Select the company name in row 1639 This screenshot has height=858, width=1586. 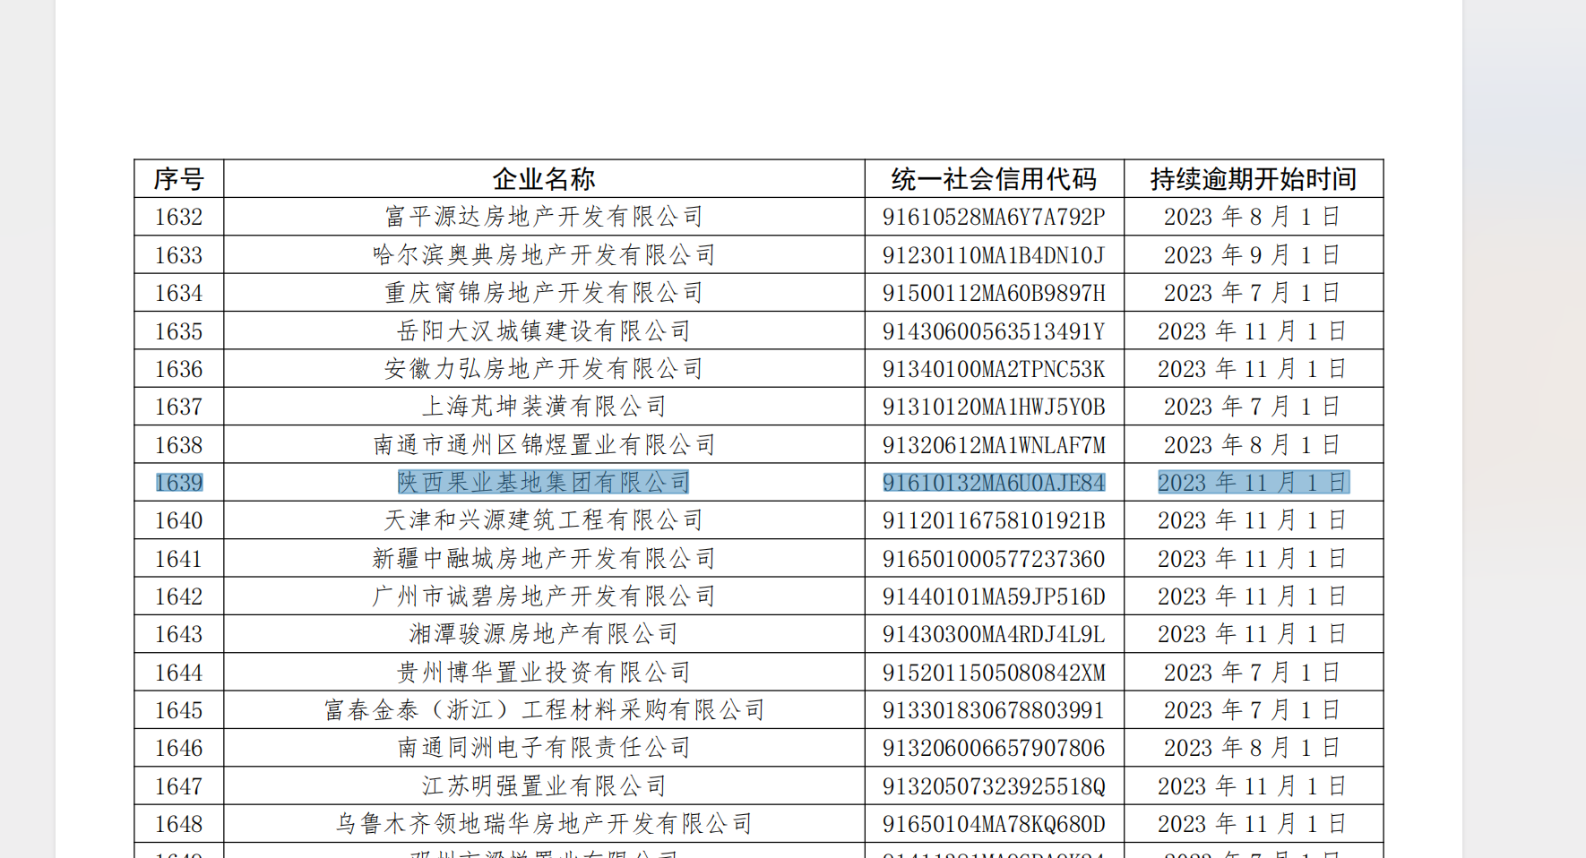click(544, 483)
